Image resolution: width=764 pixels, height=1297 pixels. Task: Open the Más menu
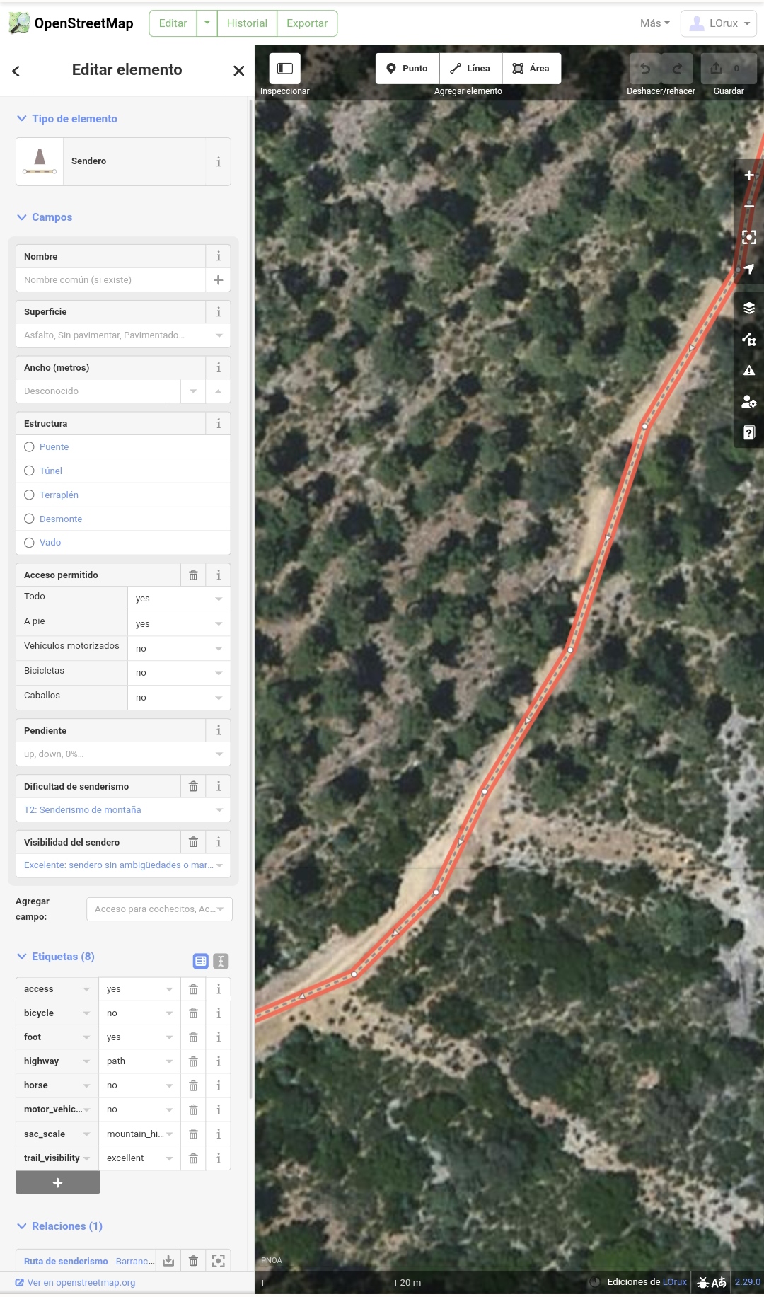[x=655, y=23]
